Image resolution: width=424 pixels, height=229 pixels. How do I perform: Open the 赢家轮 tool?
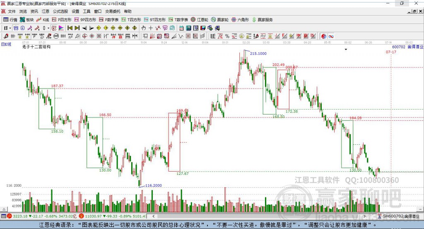pos(220,20)
